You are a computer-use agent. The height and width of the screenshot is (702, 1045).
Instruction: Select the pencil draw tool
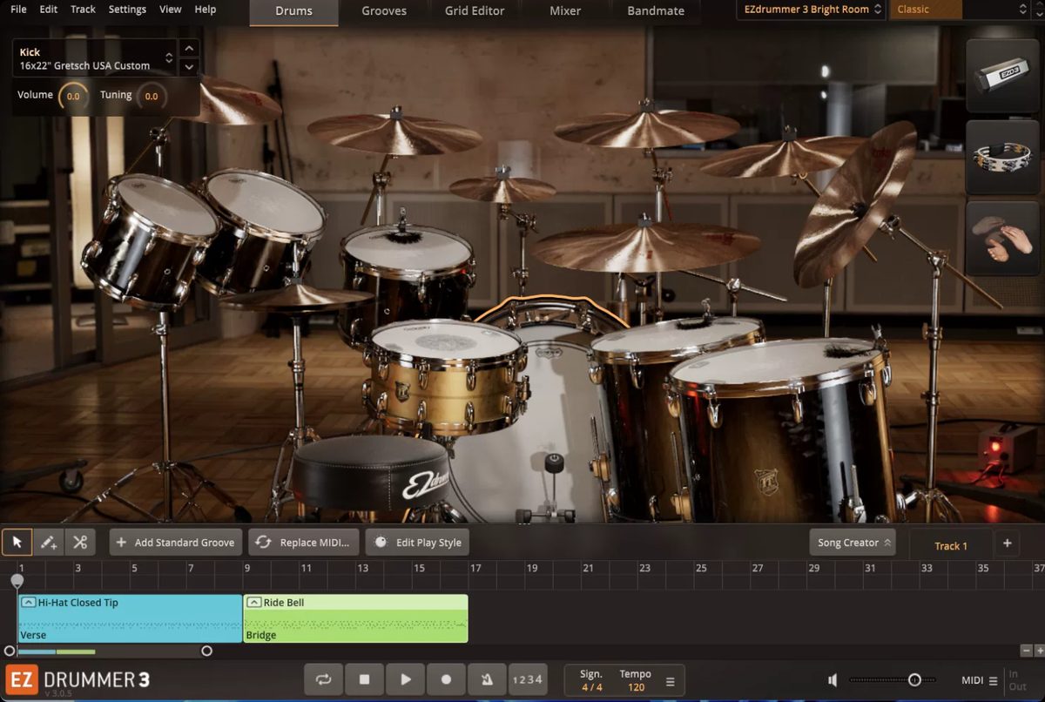[49, 542]
